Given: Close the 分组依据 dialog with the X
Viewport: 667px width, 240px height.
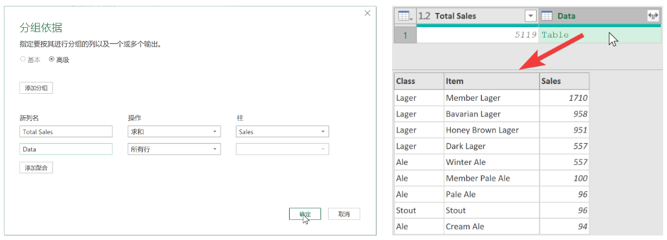Looking at the screenshot, I should coord(367,14).
